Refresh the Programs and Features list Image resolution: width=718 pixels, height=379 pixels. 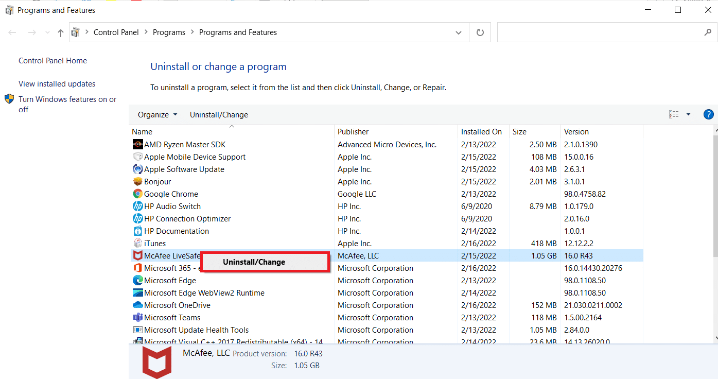(x=480, y=32)
